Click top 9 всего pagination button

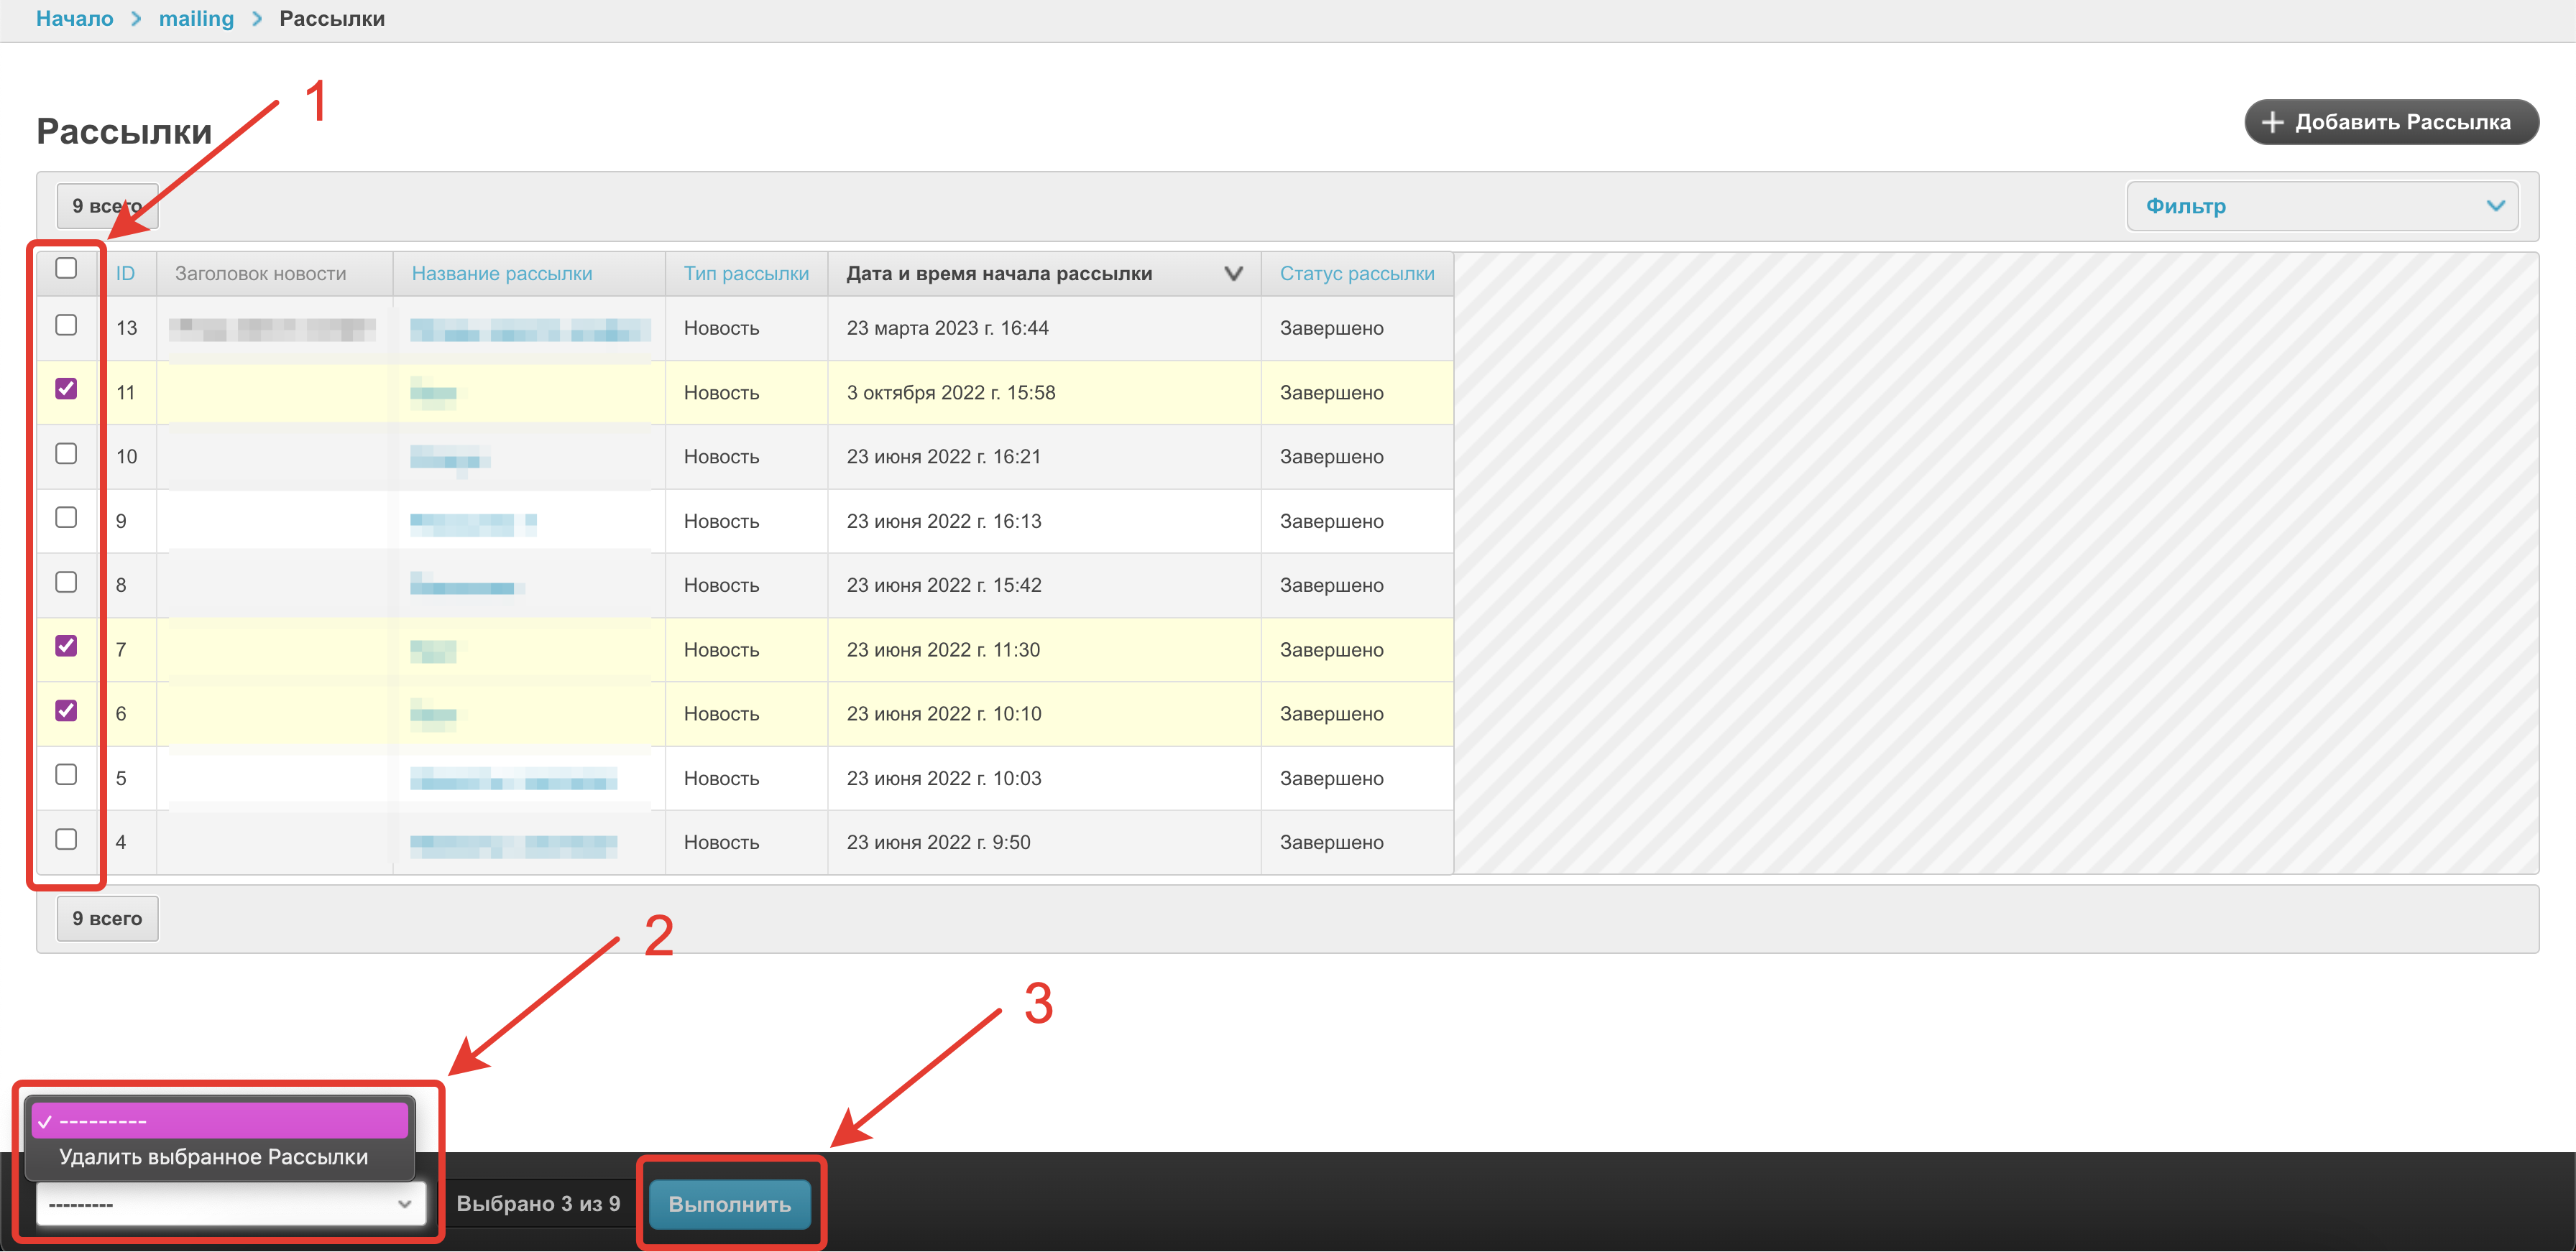[x=107, y=206]
